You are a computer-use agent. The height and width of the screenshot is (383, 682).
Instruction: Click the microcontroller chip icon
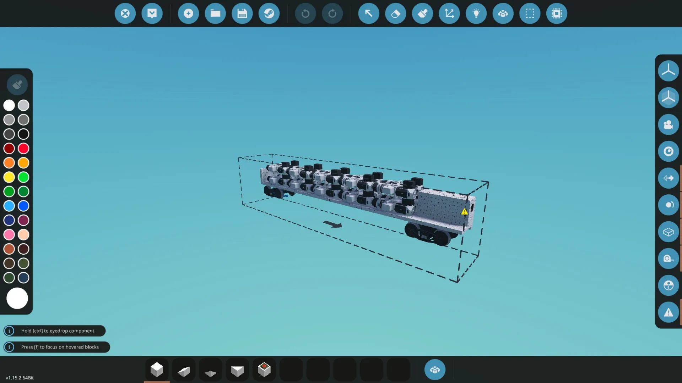point(557,13)
